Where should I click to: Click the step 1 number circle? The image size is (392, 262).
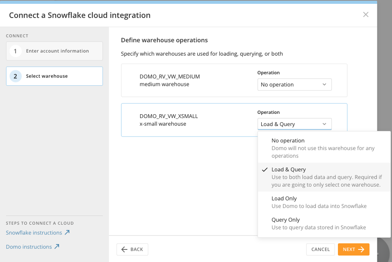click(x=15, y=51)
